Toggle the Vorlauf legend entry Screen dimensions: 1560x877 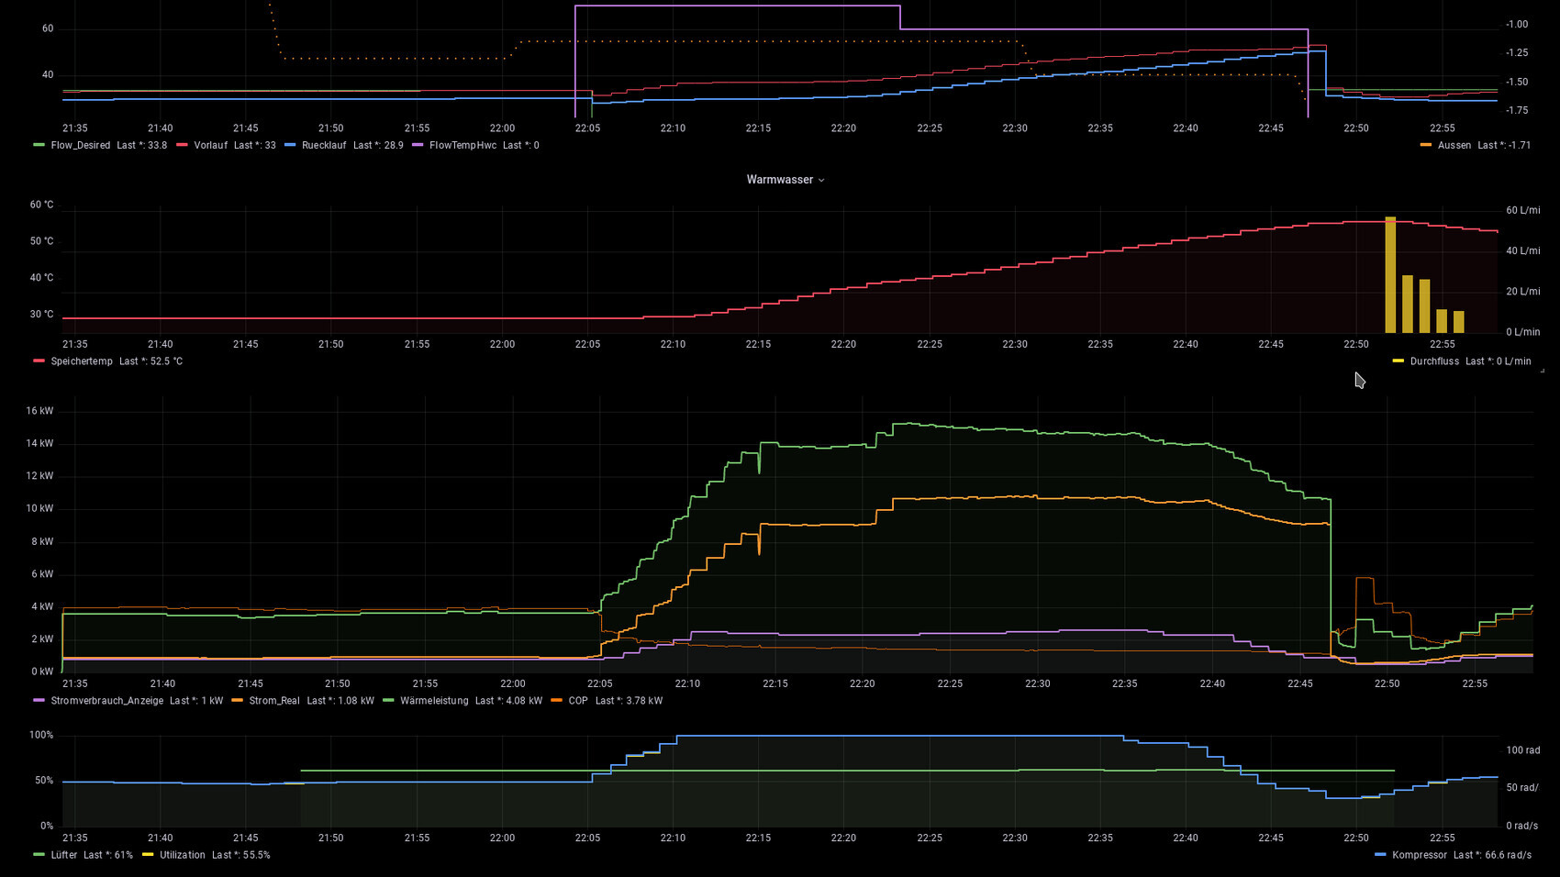(210, 145)
